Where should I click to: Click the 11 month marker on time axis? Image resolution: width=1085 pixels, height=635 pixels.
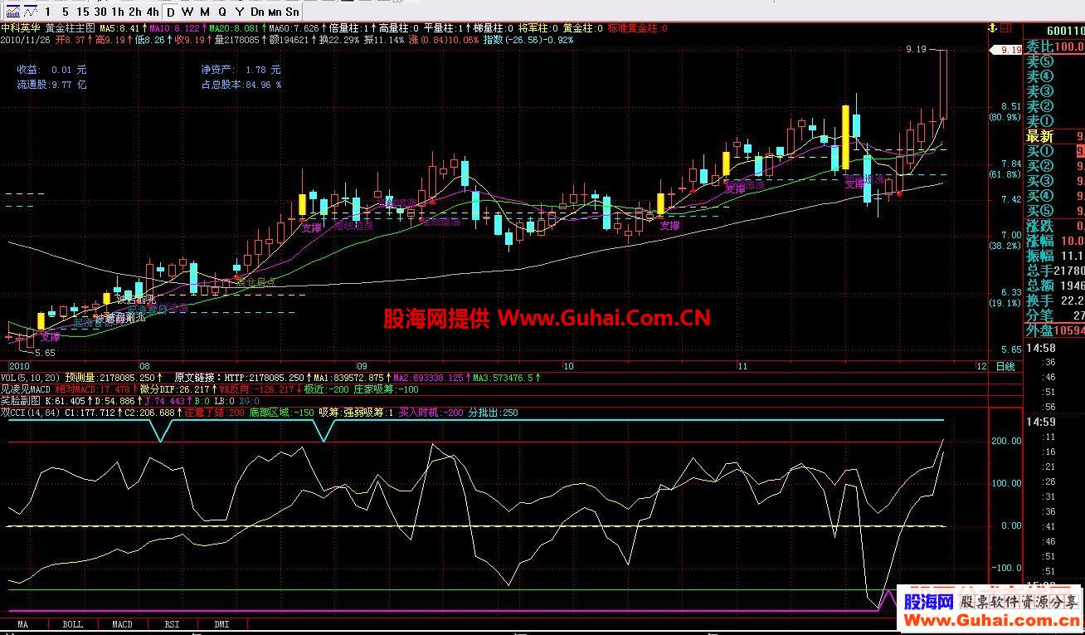[x=743, y=365]
